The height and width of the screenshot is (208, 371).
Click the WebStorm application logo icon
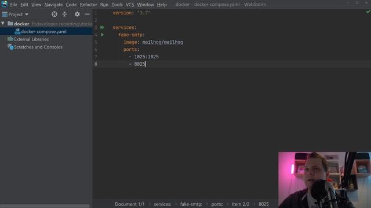click(x=4, y=4)
